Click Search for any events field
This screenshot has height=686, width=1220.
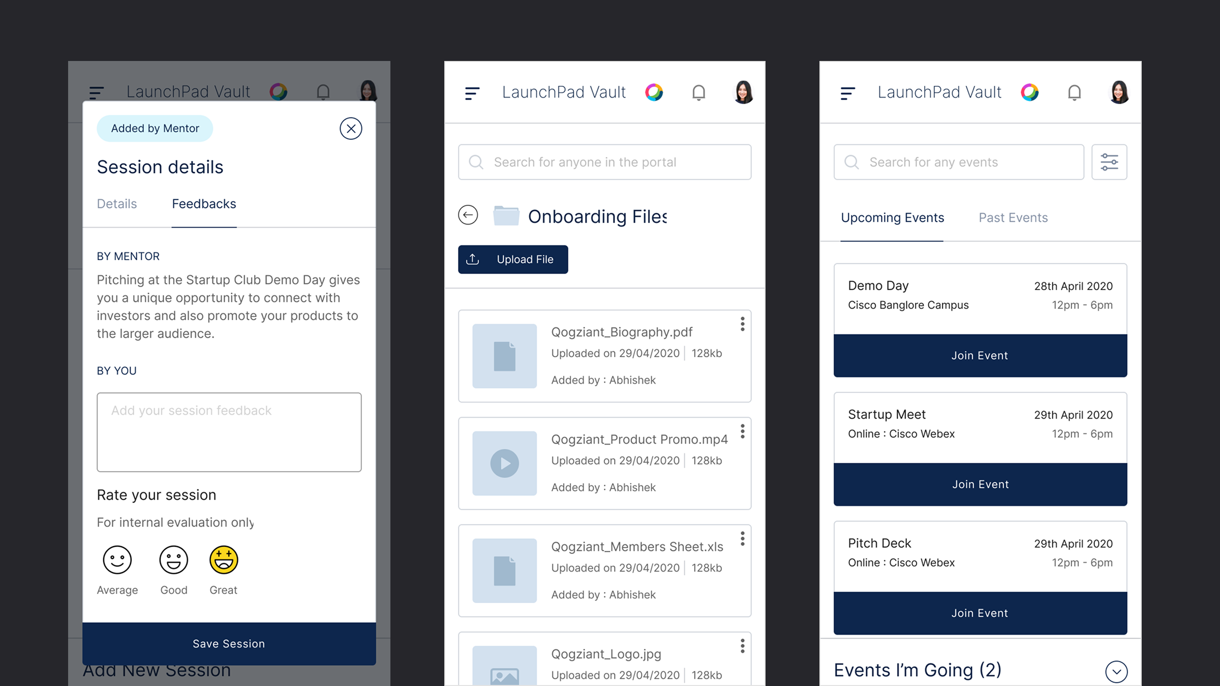tap(959, 162)
